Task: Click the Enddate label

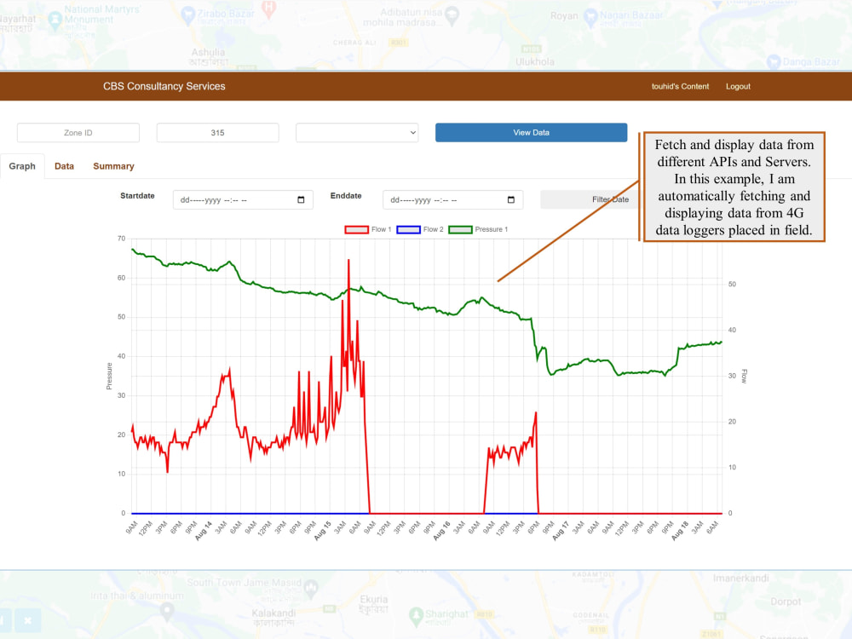Action: point(346,196)
